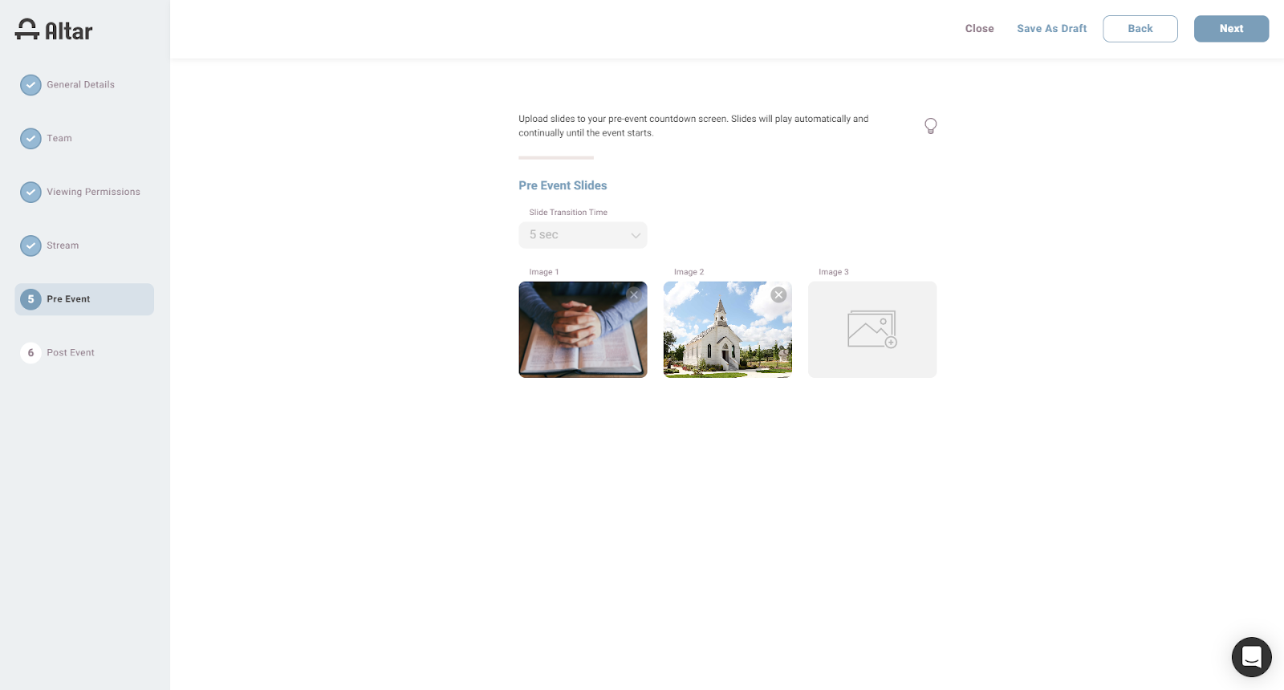The image size is (1284, 690).
Task: Click the Back button
Action: (x=1140, y=29)
